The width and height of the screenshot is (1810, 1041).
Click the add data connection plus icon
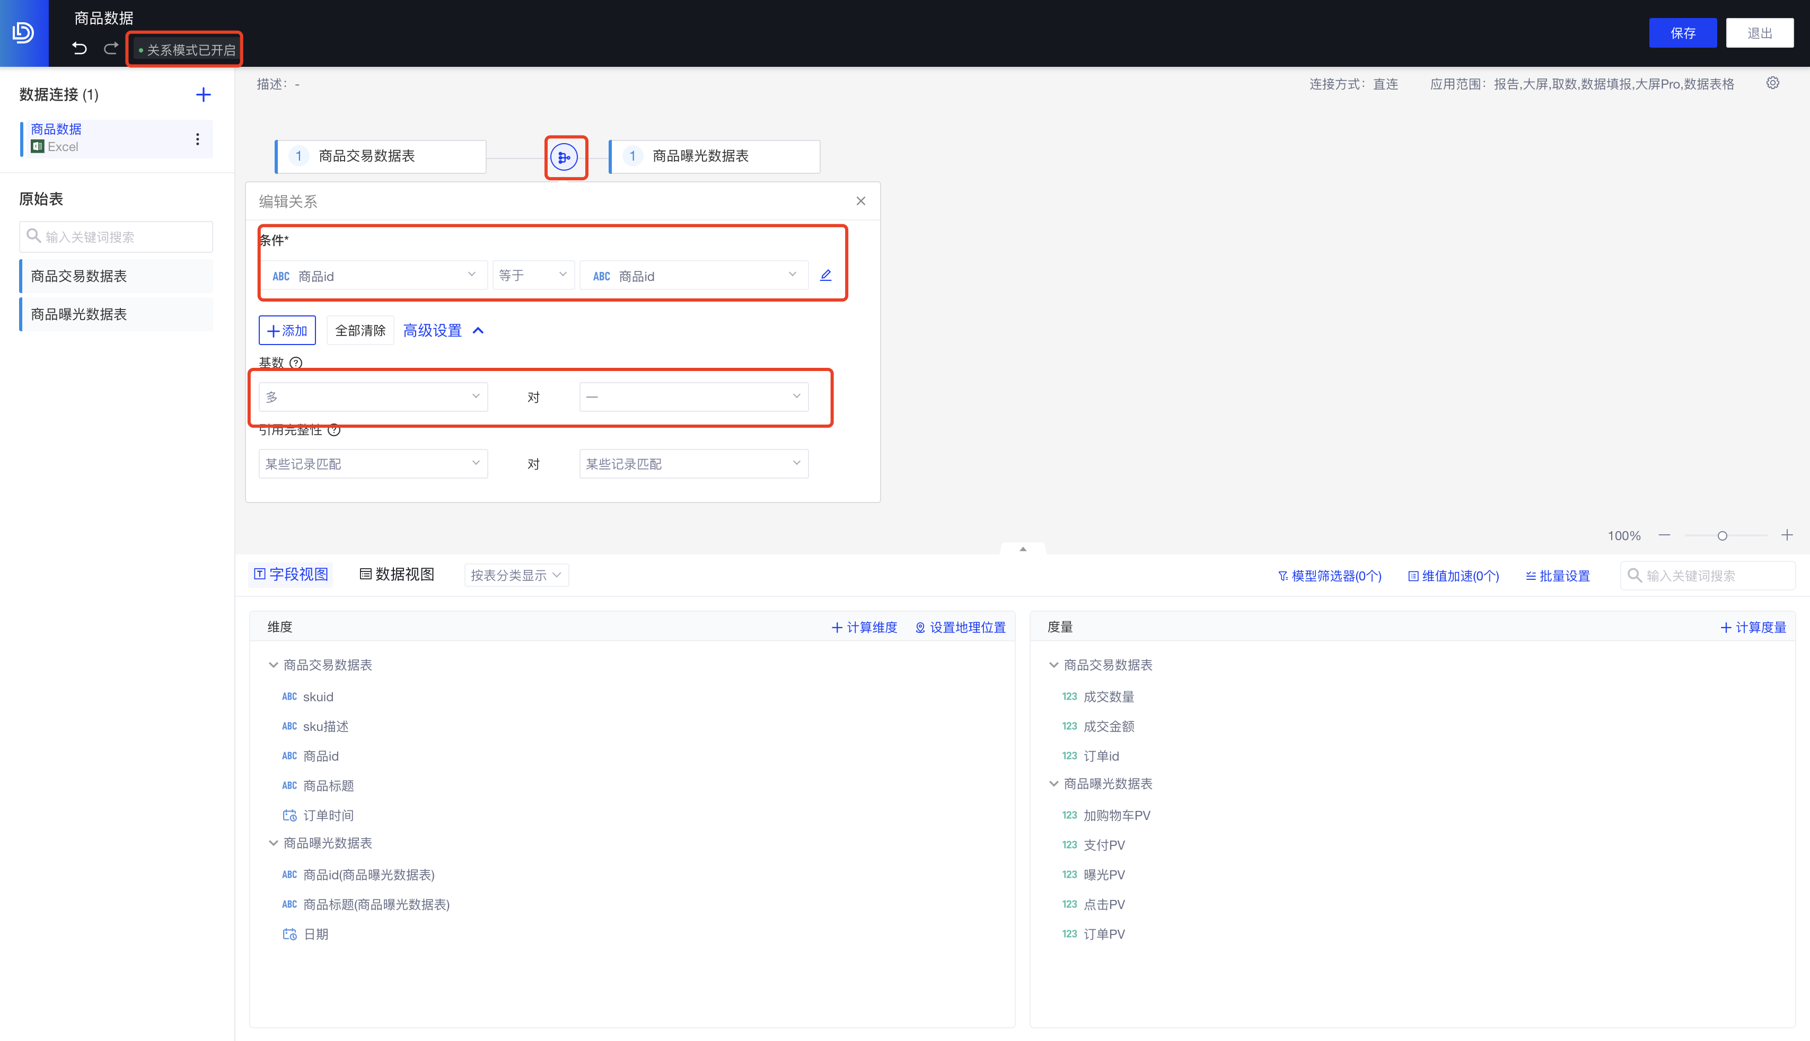[203, 94]
